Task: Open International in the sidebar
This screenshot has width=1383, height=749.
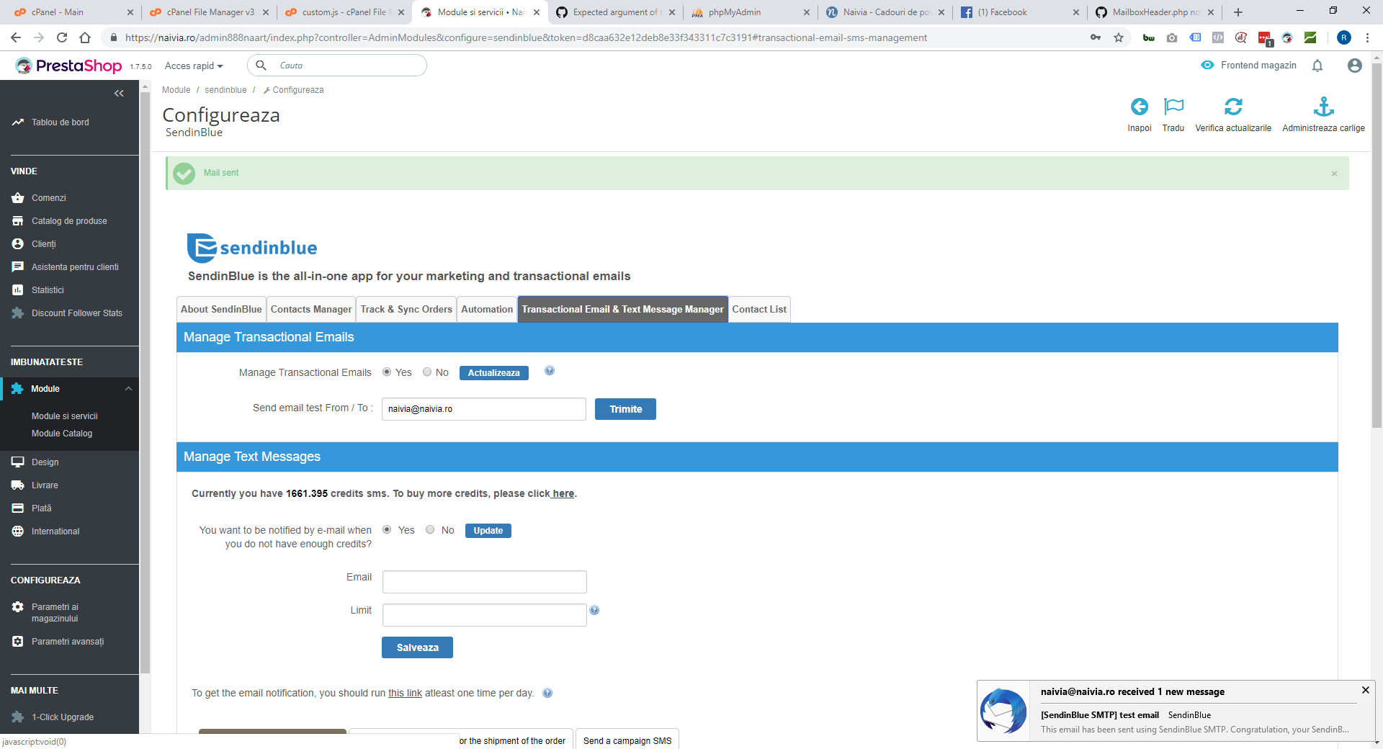Action: point(55,532)
